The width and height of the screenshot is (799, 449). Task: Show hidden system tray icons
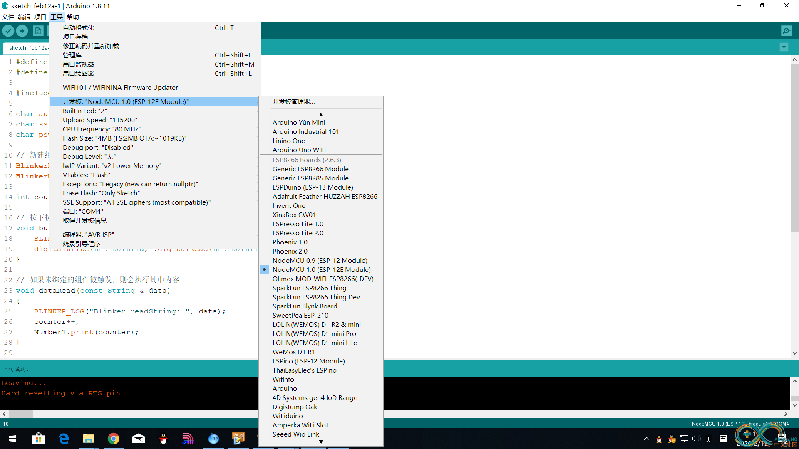tap(646, 439)
